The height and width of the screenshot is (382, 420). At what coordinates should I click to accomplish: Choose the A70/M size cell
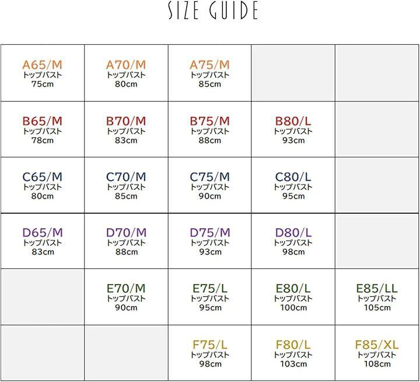126,73
